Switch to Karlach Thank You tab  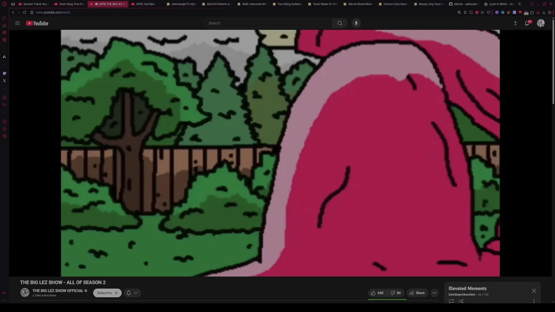(33, 4)
